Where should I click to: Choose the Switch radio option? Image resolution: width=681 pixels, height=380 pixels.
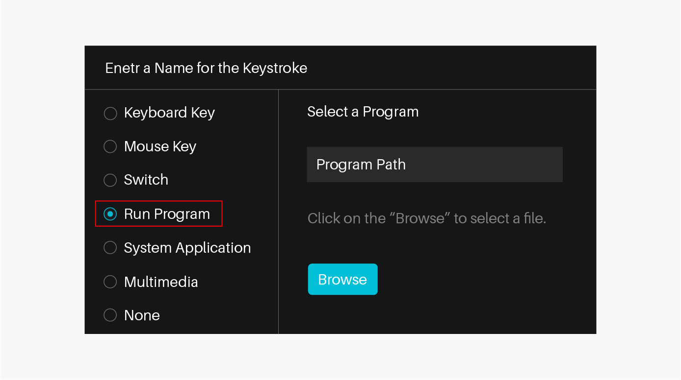(110, 180)
